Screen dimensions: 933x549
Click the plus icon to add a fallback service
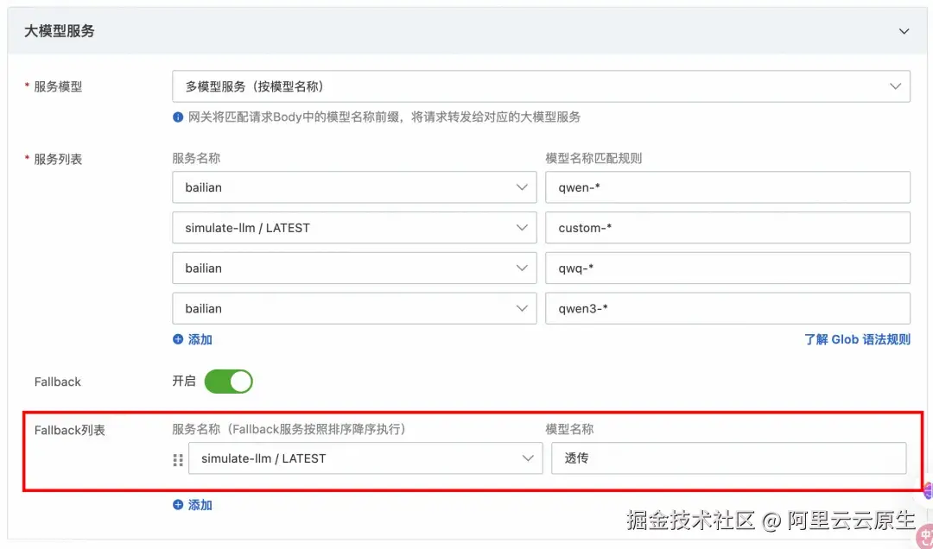[x=179, y=505]
